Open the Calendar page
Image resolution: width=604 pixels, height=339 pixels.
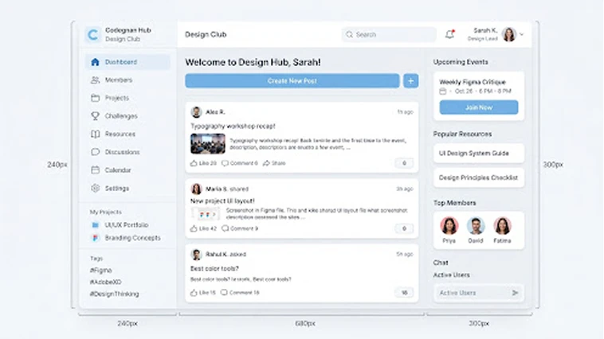tap(127, 170)
